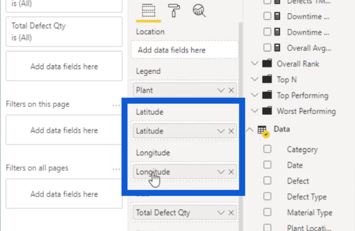Check the second Downtime measure checkbox
The image size is (355, 231).
coord(267,32)
